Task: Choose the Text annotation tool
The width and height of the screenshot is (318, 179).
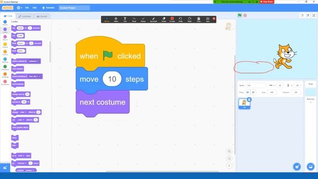Action: coord(125,19)
